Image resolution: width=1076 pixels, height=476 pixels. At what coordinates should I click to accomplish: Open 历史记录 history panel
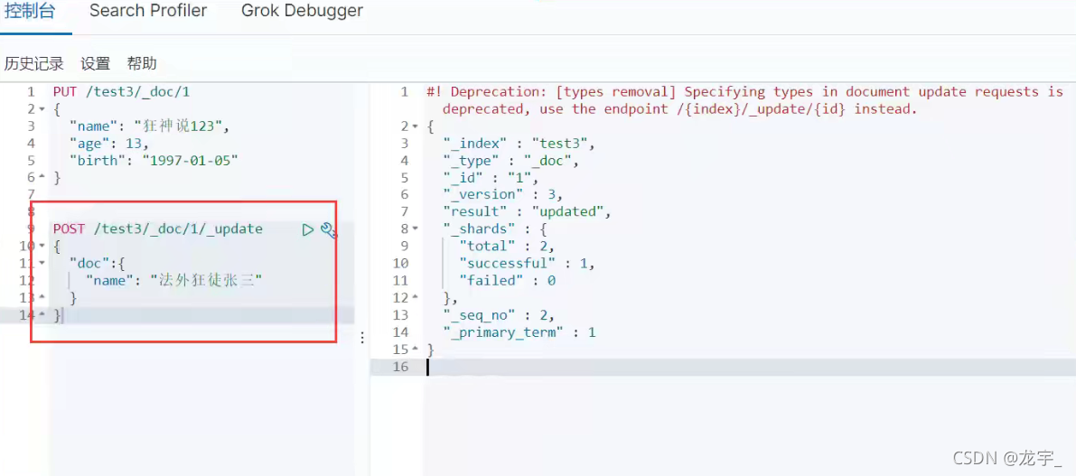pos(33,64)
